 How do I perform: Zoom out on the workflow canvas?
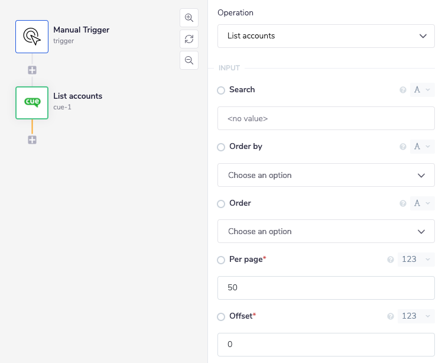[189, 60]
